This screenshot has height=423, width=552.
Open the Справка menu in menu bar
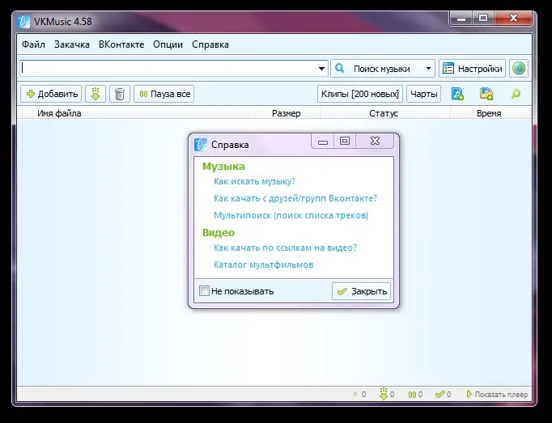[x=210, y=44]
